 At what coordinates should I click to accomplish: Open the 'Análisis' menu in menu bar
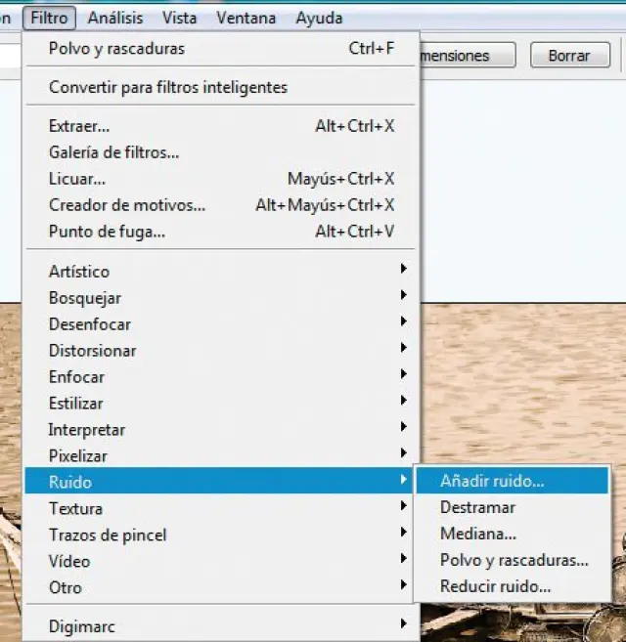114,18
